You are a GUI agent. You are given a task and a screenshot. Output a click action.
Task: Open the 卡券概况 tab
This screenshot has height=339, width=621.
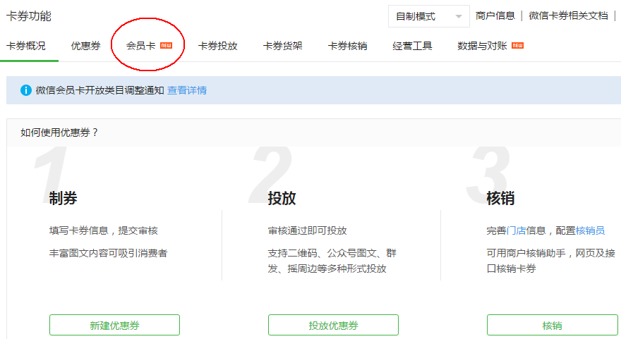(x=26, y=46)
